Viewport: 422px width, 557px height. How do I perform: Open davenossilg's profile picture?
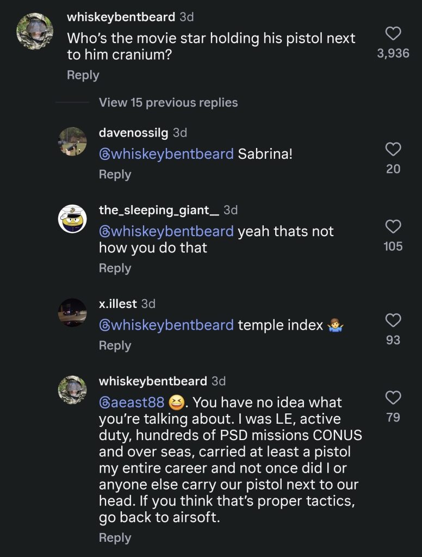pos(72,141)
